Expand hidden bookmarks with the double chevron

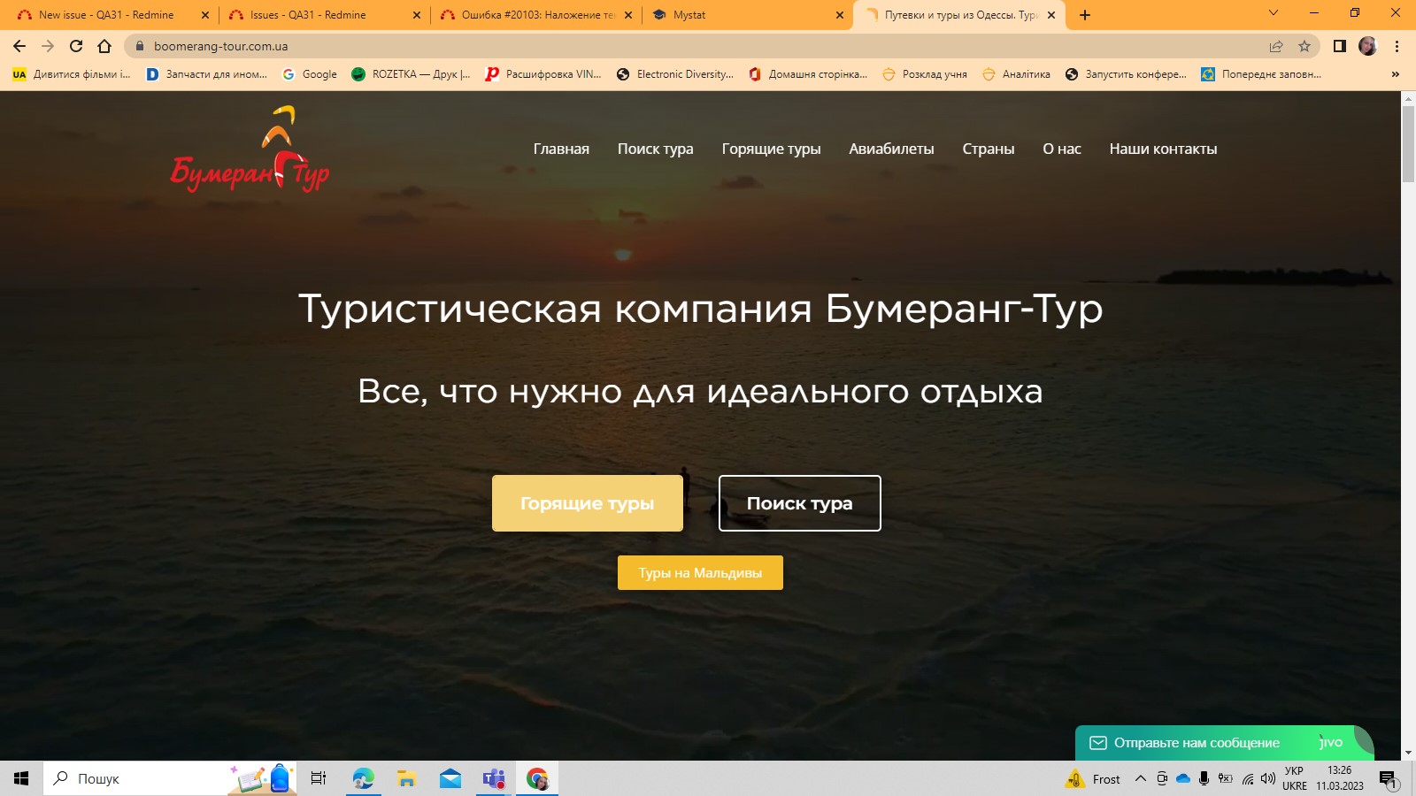[x=1395, y=74]
